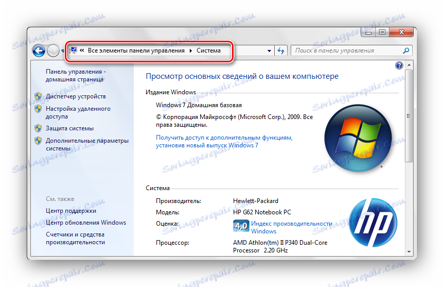
Task: Open 'Центр обновления Windows' link
Action: tap(86, 223)
